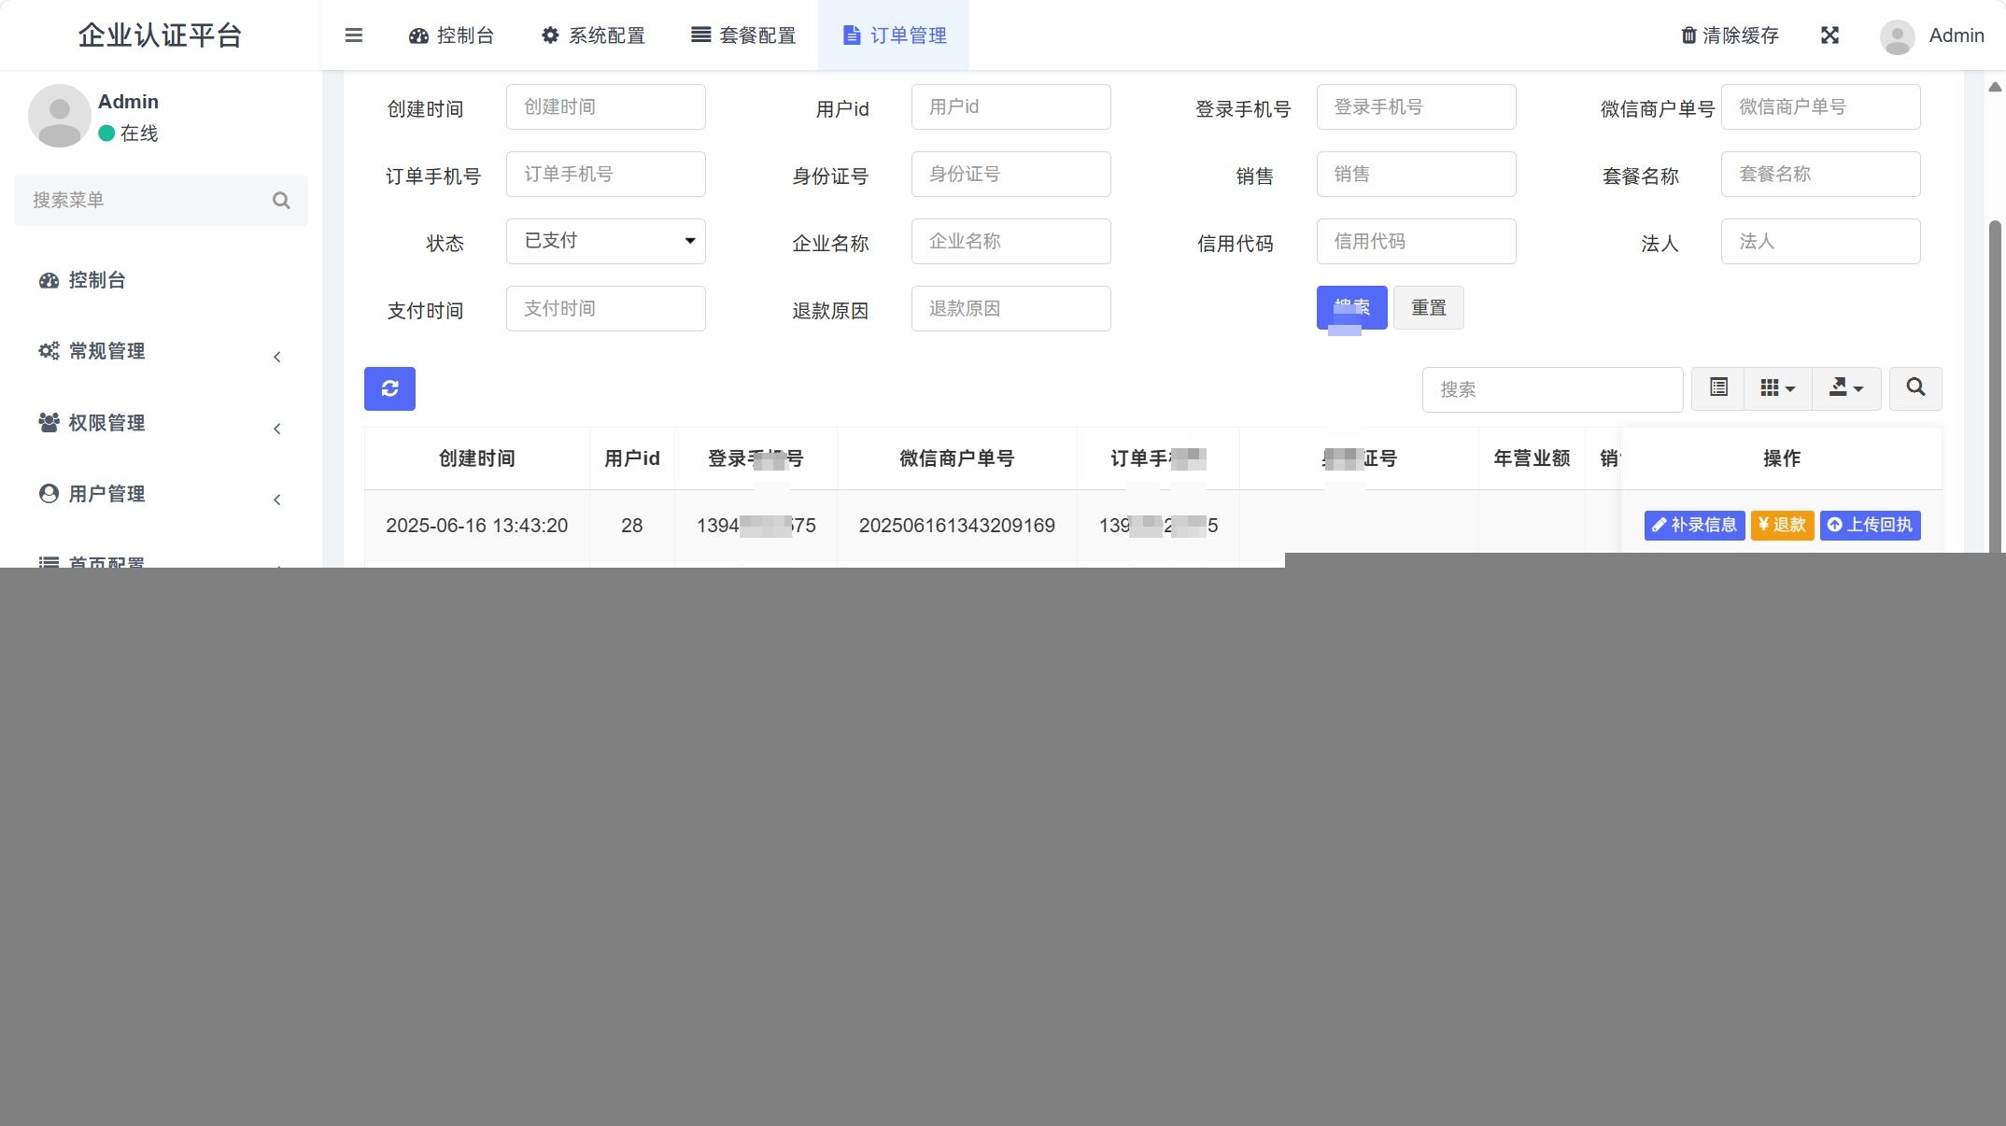Click the 企业名称 input field
2006x1126 pixels.
1010,241
